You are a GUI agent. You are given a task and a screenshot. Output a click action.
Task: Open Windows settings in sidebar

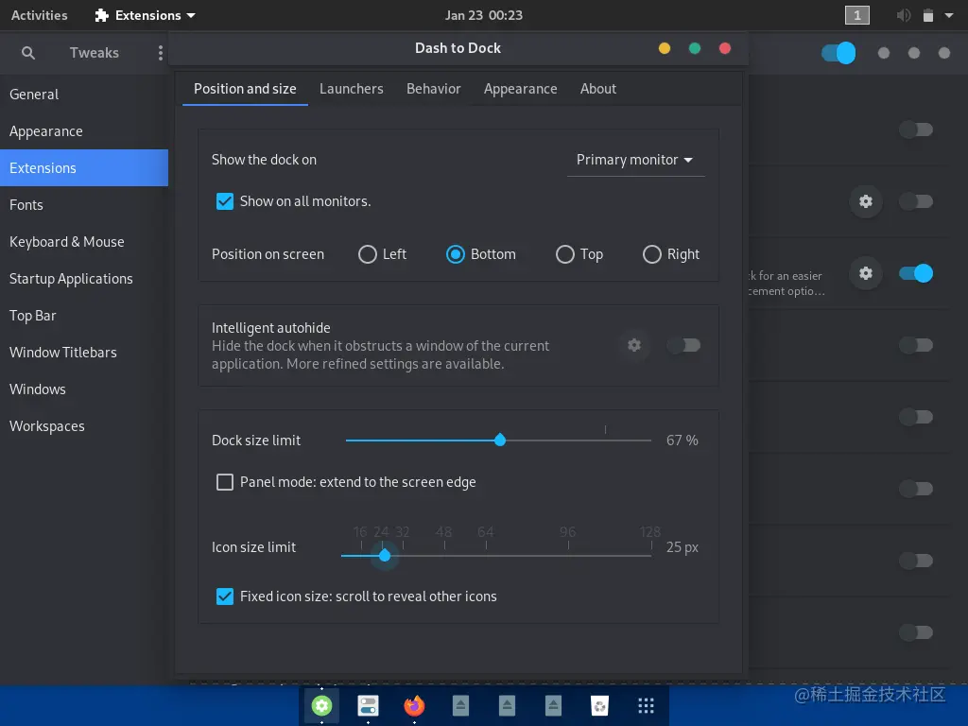pyautogui.click(x=84, y=389)
